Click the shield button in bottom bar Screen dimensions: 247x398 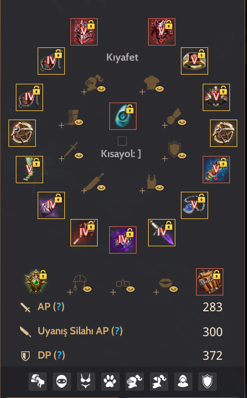tap(208, 381)
